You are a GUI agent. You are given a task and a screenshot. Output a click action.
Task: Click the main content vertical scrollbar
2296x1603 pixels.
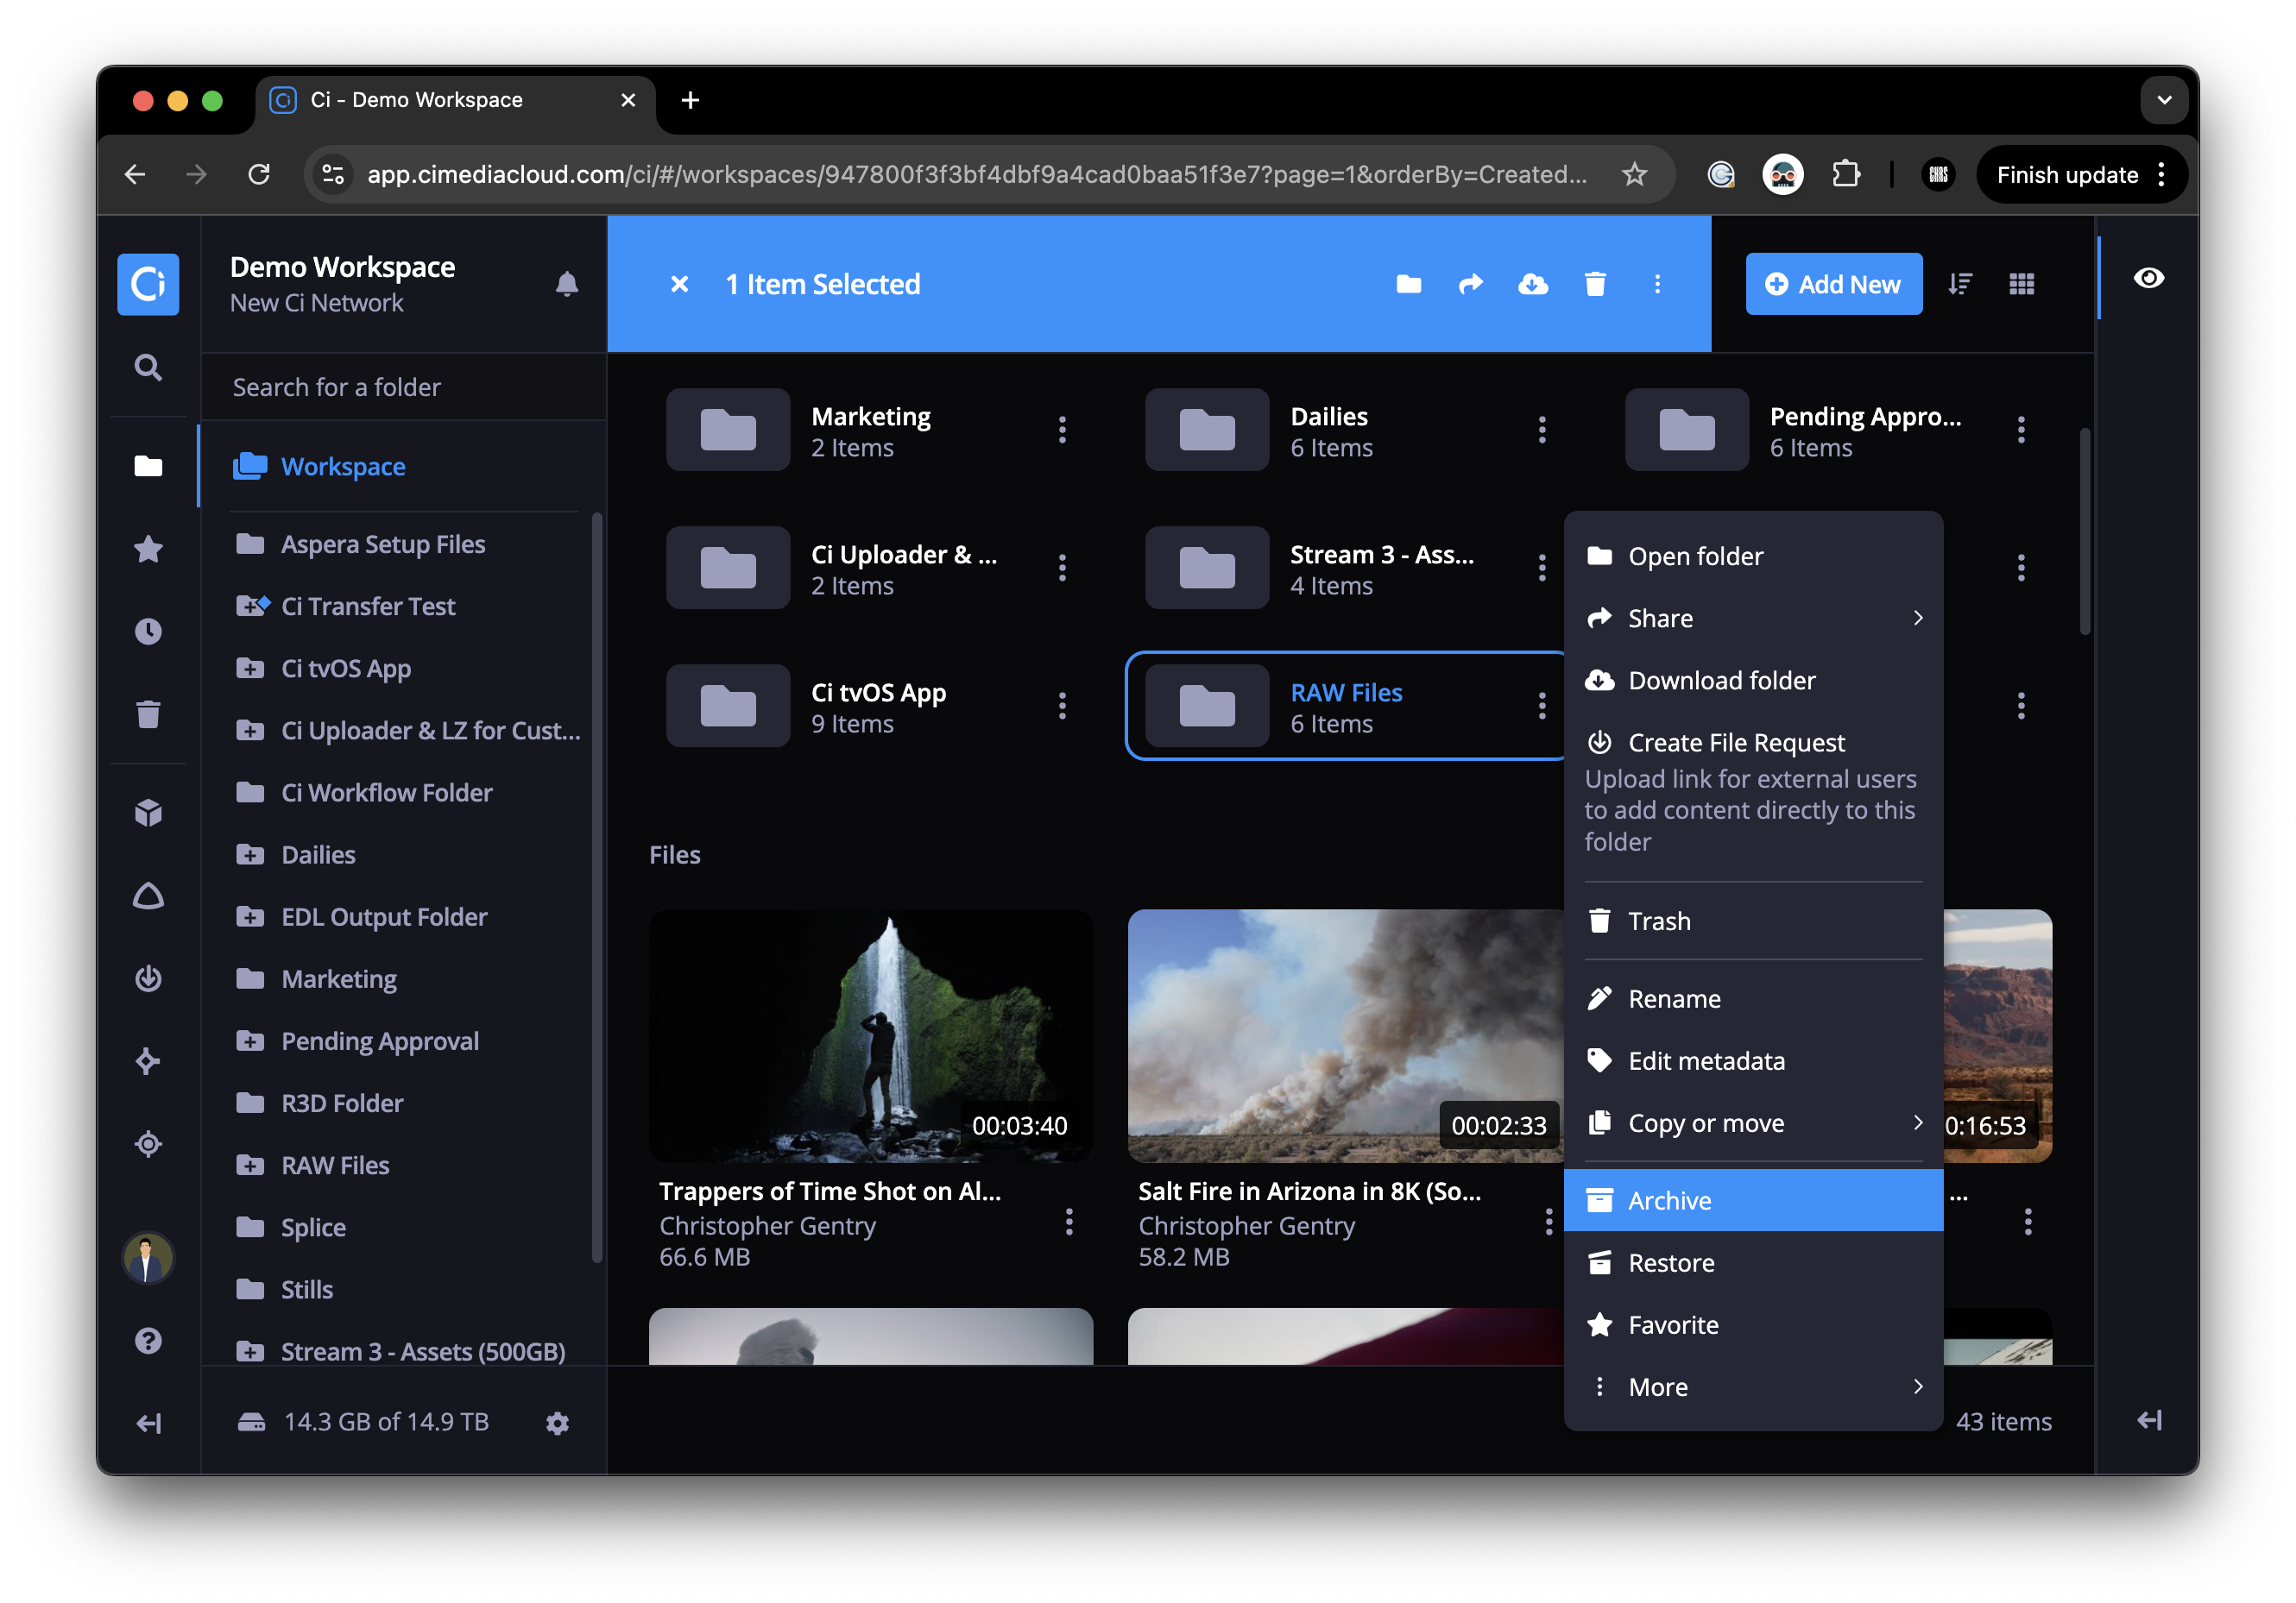[x=2085, y=531]
